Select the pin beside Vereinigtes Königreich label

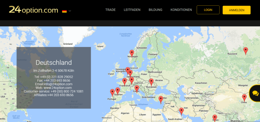tap(127, 71)
